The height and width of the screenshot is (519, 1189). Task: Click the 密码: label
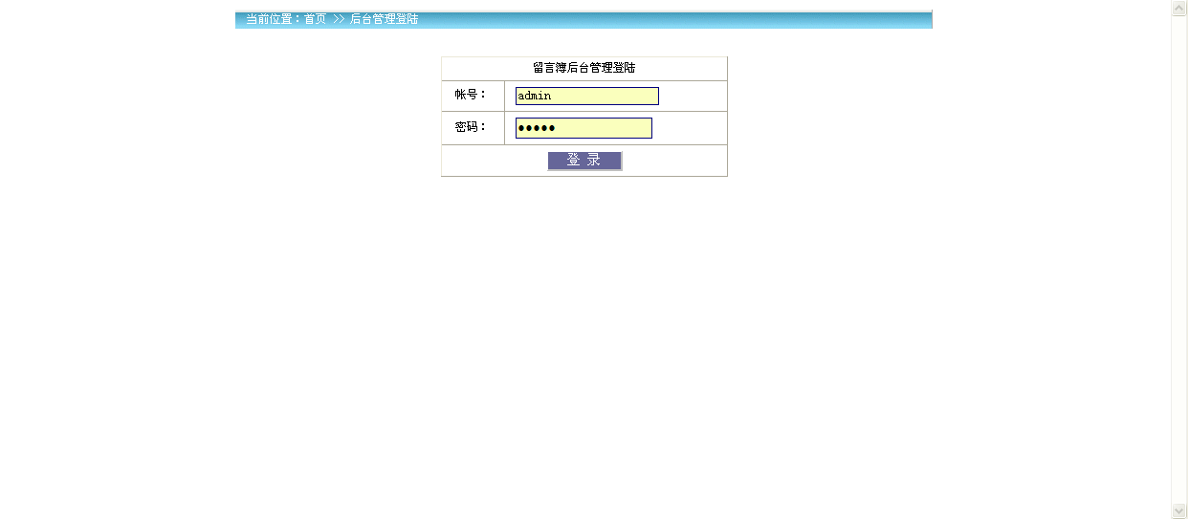point(471,126)
